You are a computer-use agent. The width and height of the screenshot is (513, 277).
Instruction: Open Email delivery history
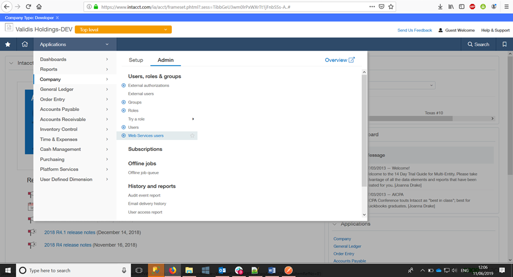[147, 203]
